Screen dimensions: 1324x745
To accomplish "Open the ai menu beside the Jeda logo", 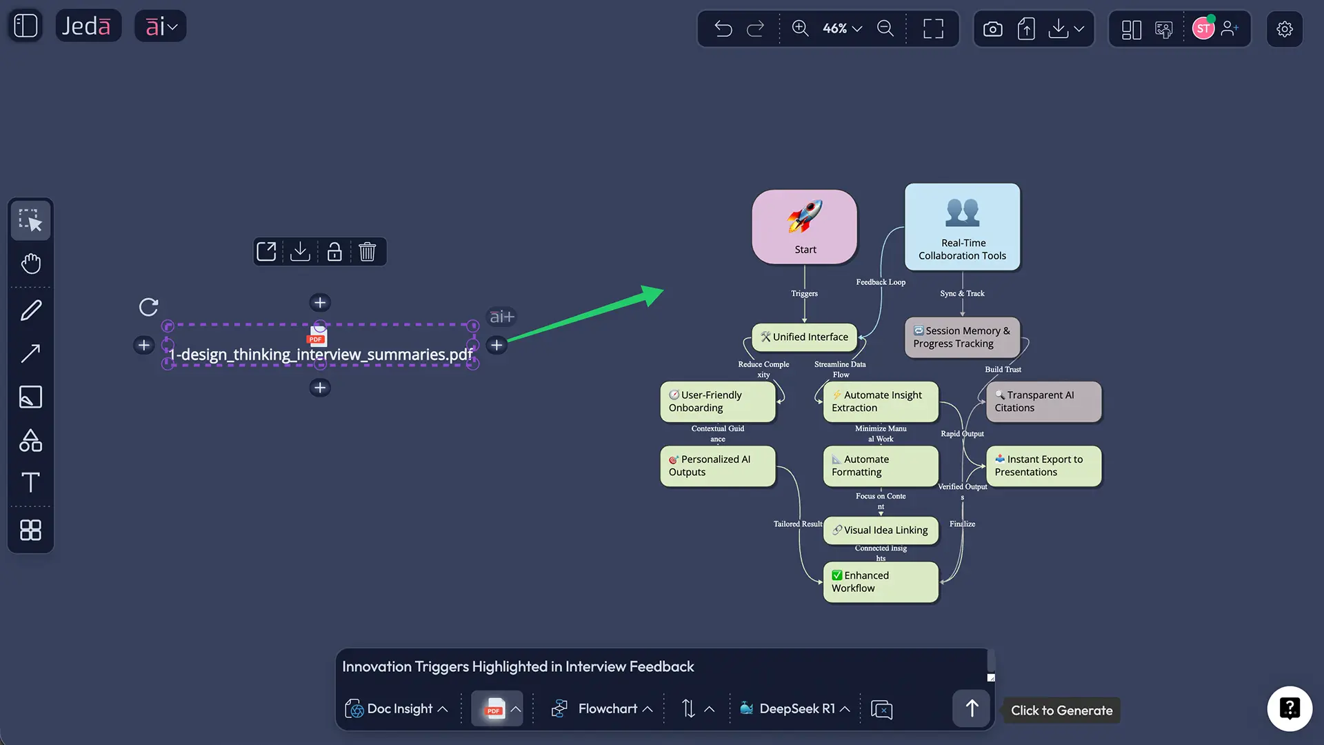I will 160,26.
